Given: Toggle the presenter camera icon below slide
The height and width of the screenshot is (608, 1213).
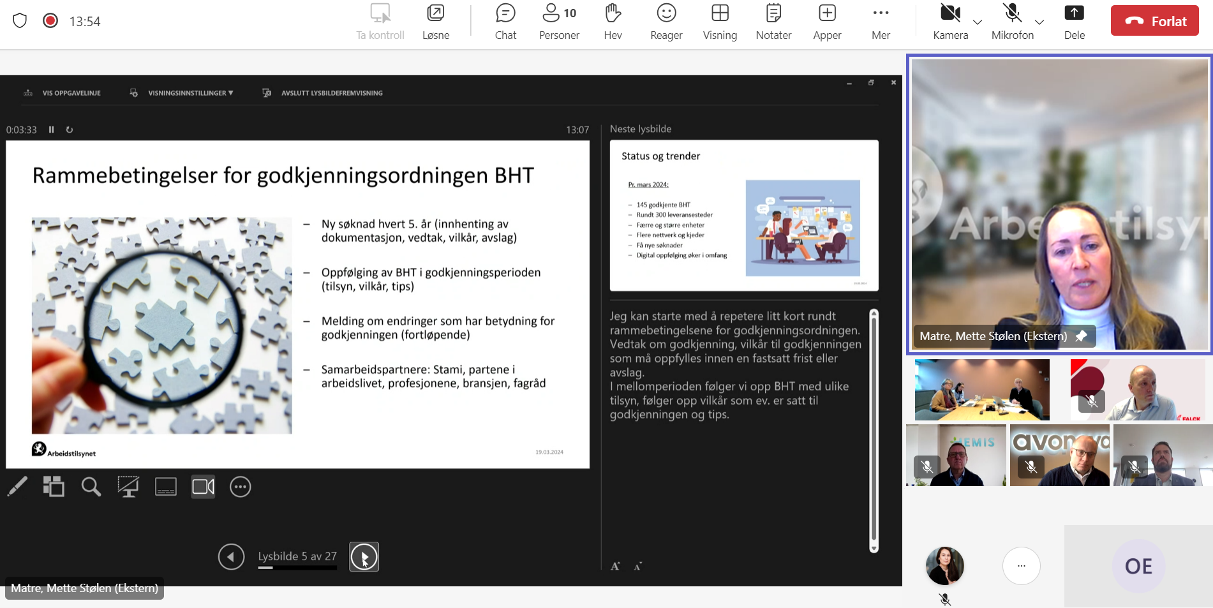Looking at the screenshot, I should coord(203,487).
